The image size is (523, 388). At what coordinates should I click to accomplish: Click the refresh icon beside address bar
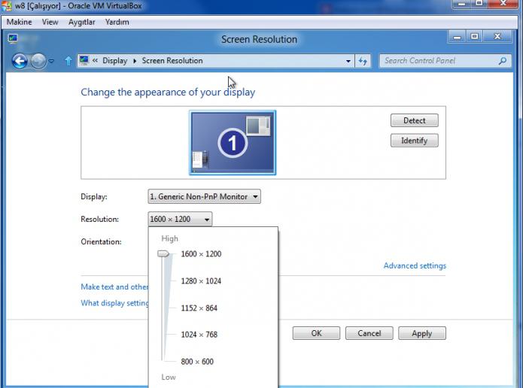point(363,61)
